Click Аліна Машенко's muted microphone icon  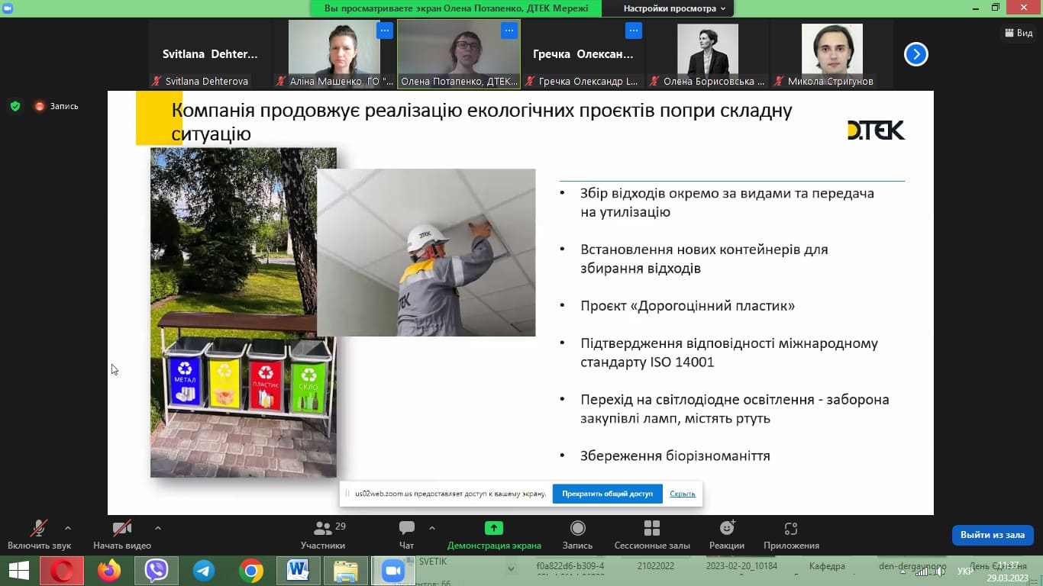[x=281, y=81]
